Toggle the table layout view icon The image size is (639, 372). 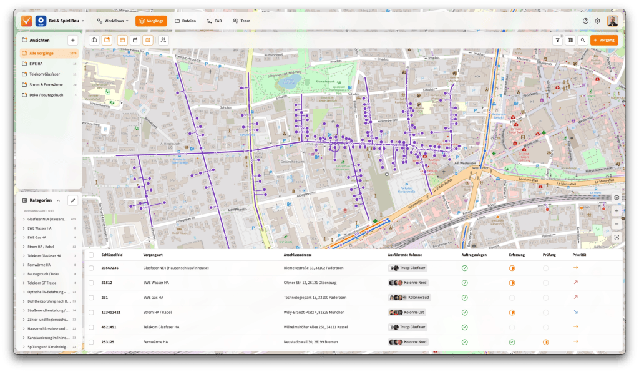(122, 40)
